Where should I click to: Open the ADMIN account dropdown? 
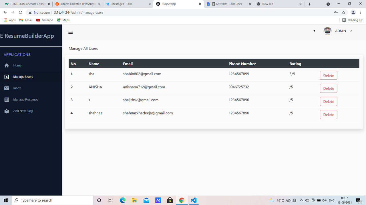pos(351,31)
